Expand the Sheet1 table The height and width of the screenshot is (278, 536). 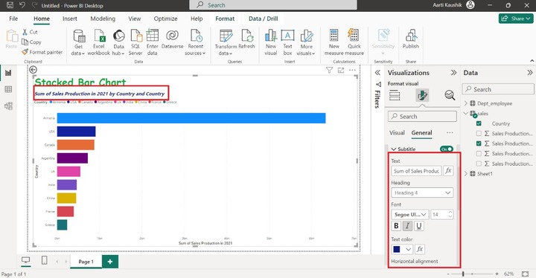pos(466,173)
